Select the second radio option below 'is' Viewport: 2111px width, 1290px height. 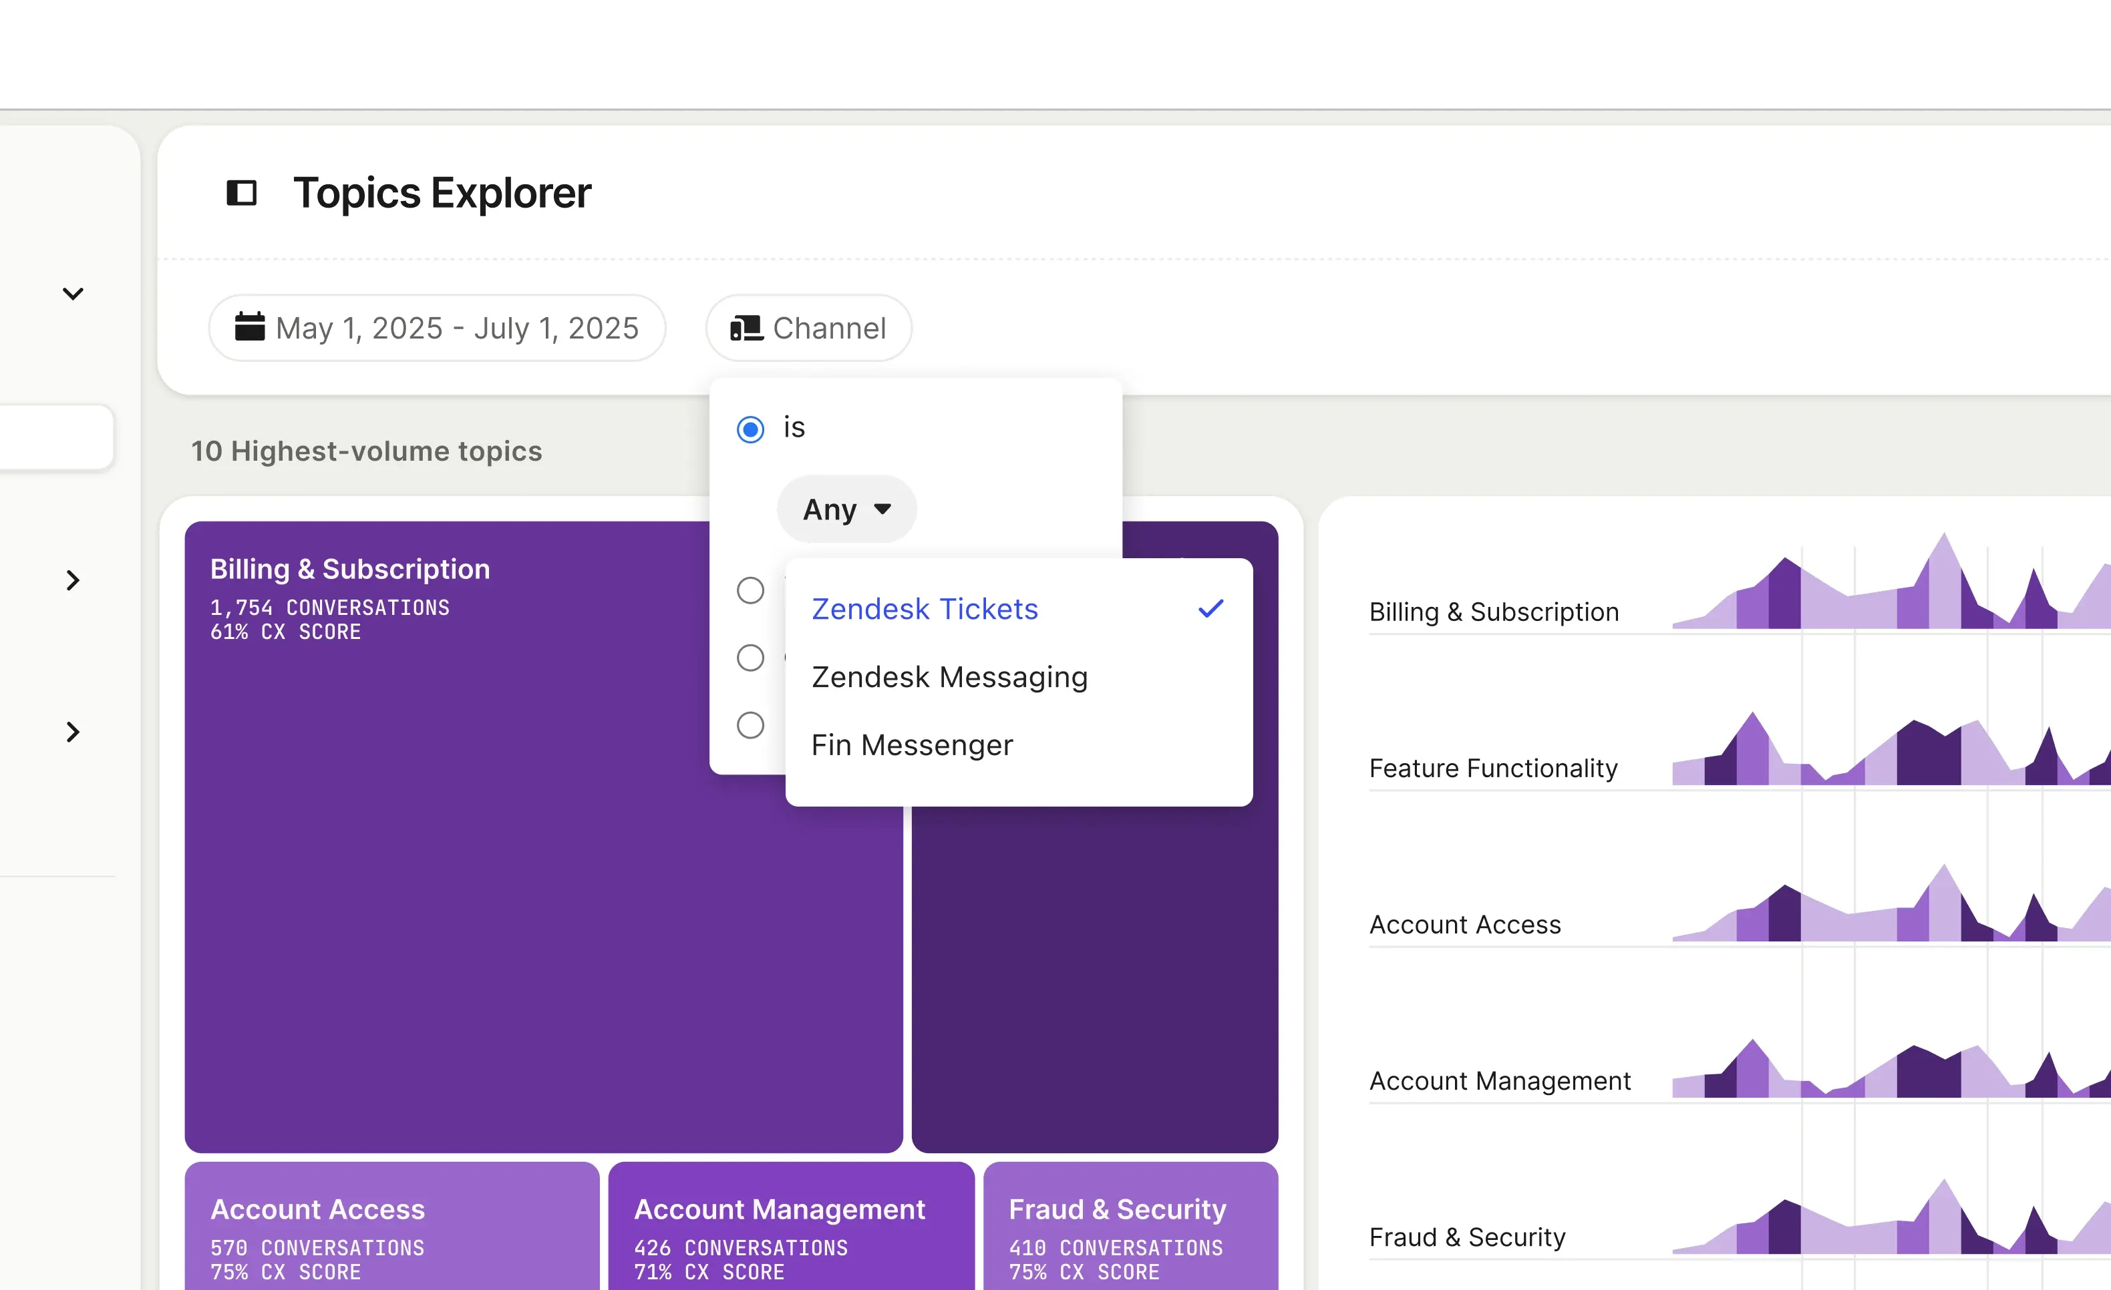coord(750,590)
